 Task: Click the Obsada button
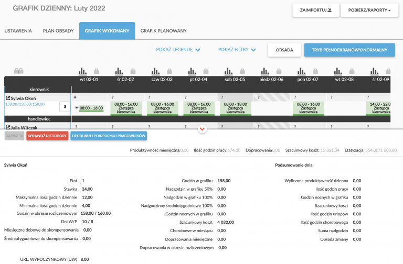[284, 50]
